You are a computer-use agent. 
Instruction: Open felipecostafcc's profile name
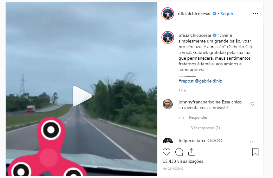coord(192,141)
